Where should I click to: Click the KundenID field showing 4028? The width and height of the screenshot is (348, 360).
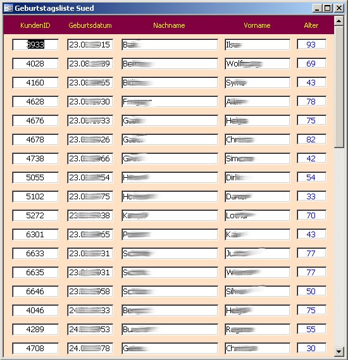[35, 64]
